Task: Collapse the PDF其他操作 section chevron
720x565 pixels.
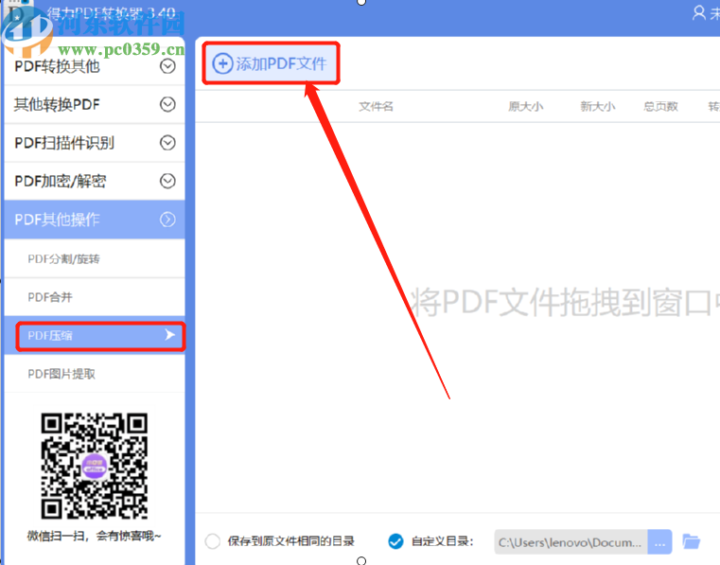Action: coord(167,220)
